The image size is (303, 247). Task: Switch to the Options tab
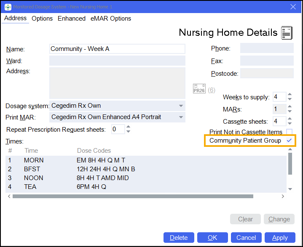(x=42, y=19)
